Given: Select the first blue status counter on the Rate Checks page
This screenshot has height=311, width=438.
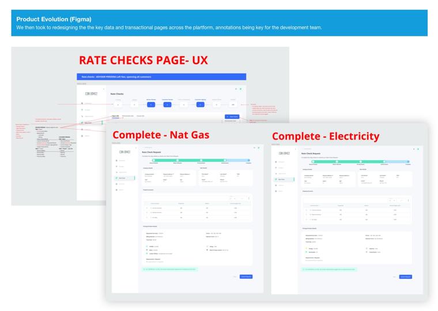Looking at the screenshot, I should [151, 105].
